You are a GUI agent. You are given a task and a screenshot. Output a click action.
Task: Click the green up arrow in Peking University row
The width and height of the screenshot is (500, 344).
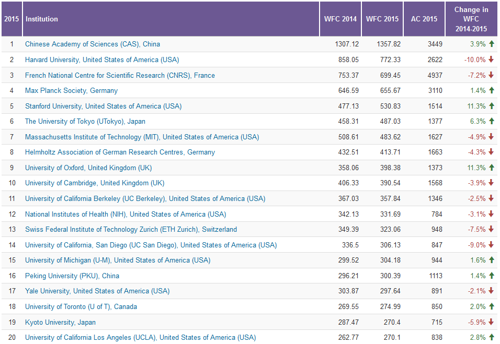tap(491, 276)
